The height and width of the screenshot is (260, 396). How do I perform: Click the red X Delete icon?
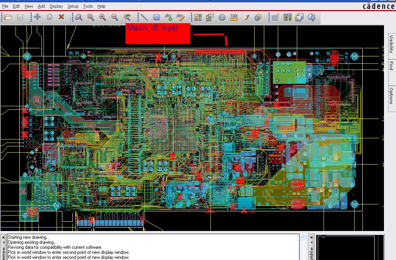click(x=61, y=17)
